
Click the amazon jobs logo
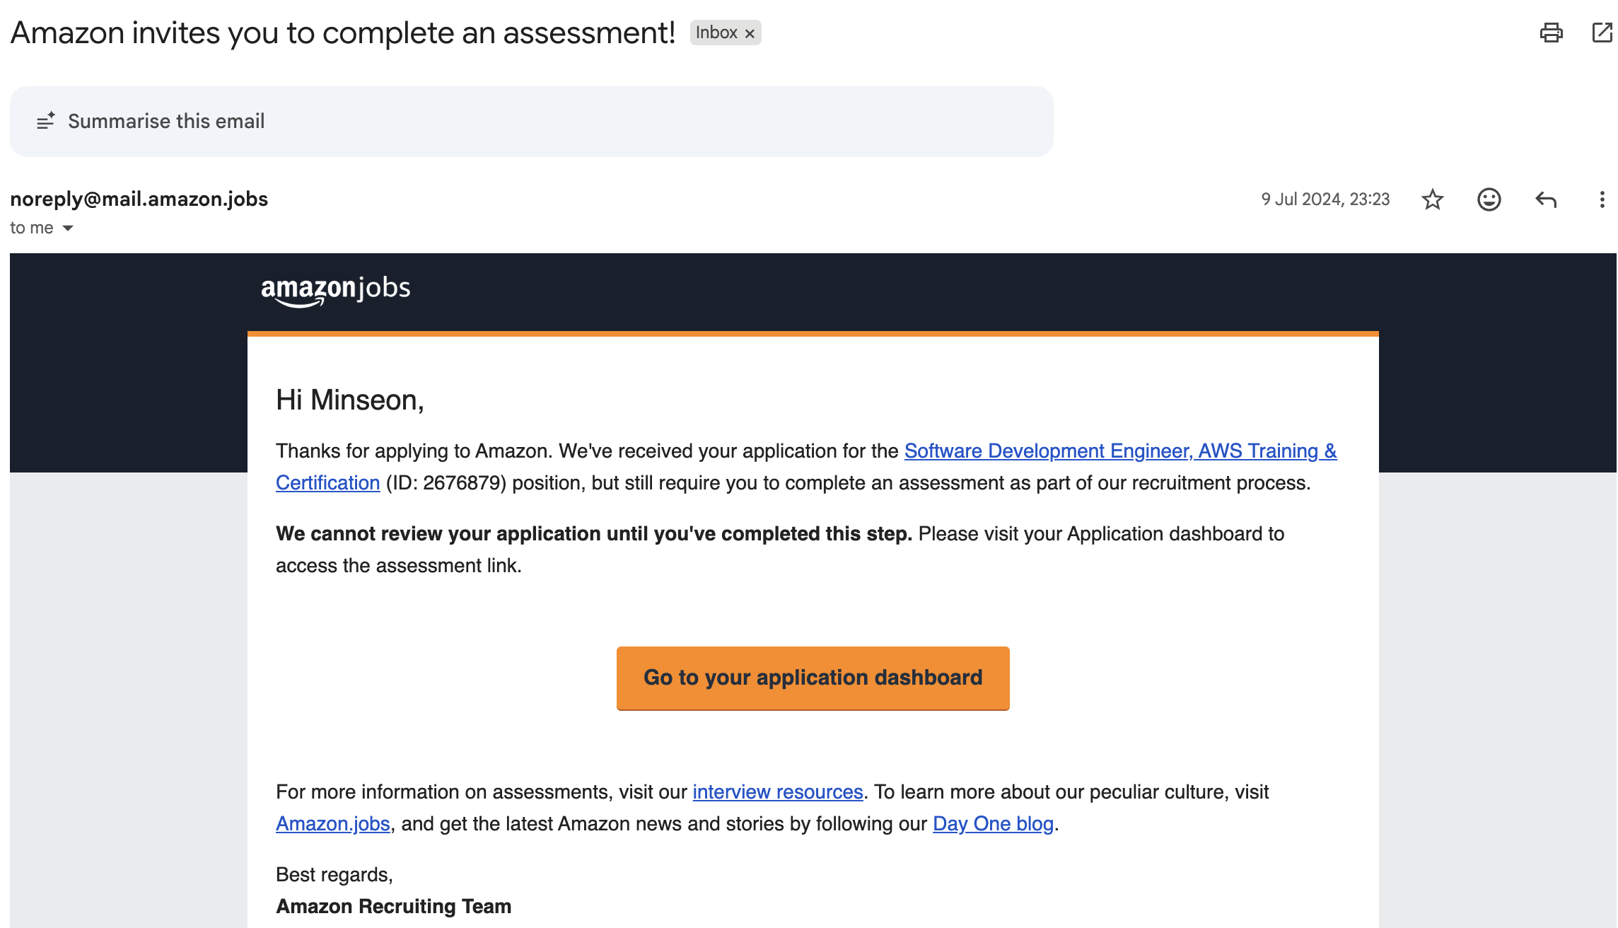pos(335,291)
